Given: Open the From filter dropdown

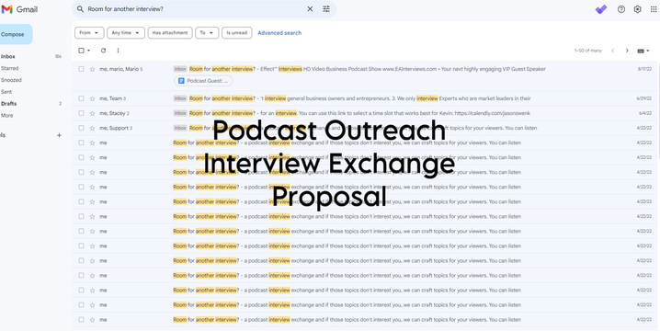Looking at the screenshot, I should [89, 33].
